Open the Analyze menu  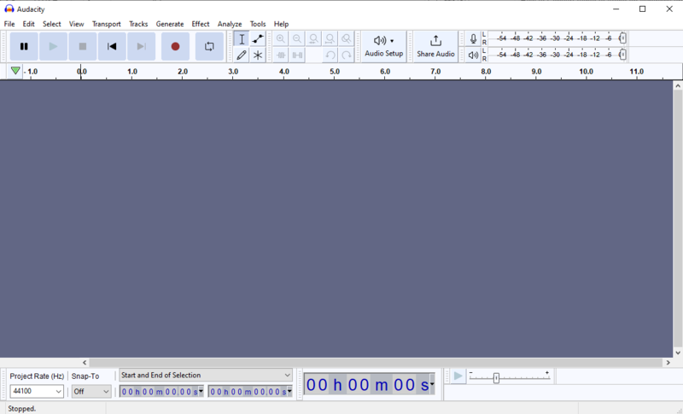point(230,24)
